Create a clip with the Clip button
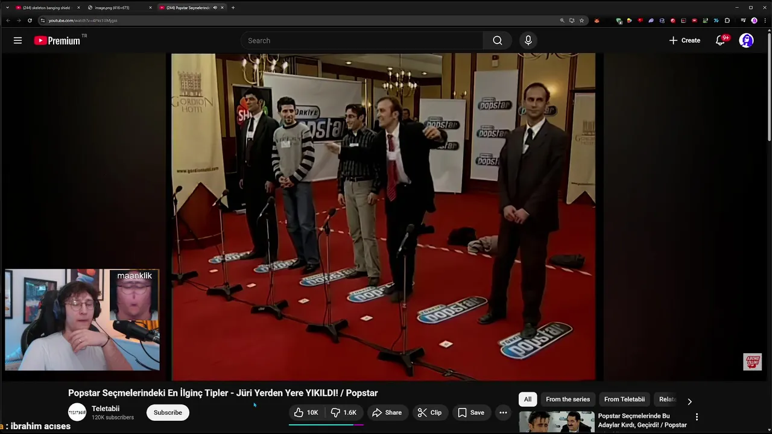The height and width of the screenshot is (434, 772). tap(430, 412)
